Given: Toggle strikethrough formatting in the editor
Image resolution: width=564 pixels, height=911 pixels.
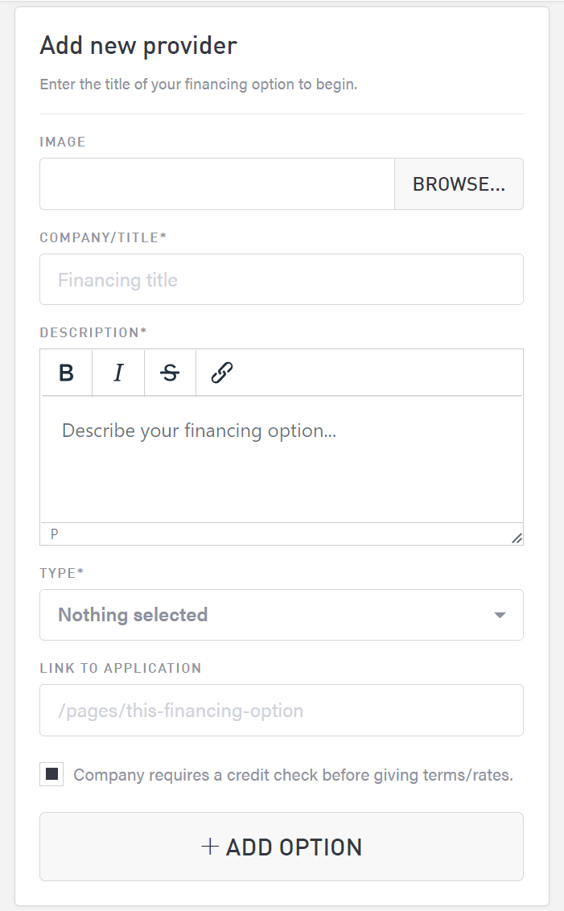Looking at the screenshot, I should [170, 373].
